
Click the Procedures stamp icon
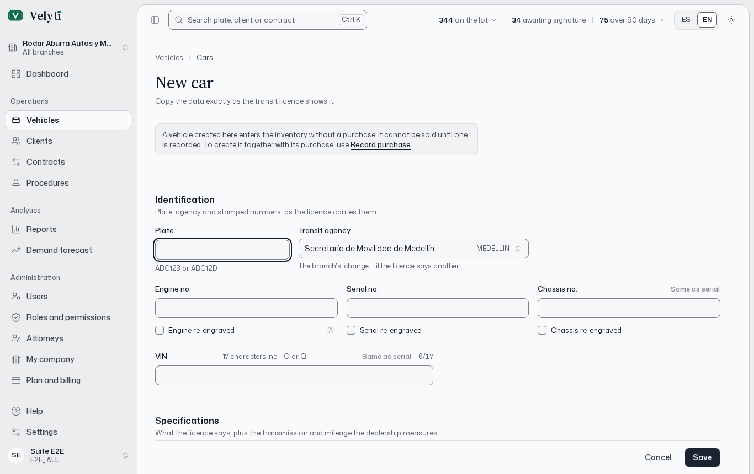pyautogui.click(x=16, y=183)
